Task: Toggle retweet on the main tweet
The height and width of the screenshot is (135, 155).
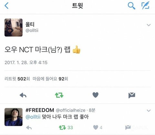Action: point(59,95)
